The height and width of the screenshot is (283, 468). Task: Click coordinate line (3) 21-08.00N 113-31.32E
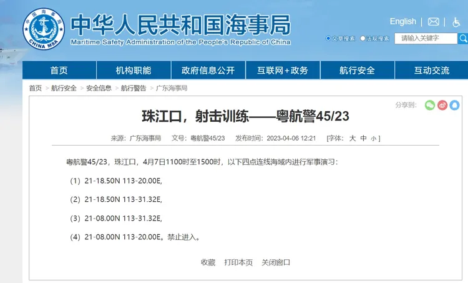(x=116, y=219)
